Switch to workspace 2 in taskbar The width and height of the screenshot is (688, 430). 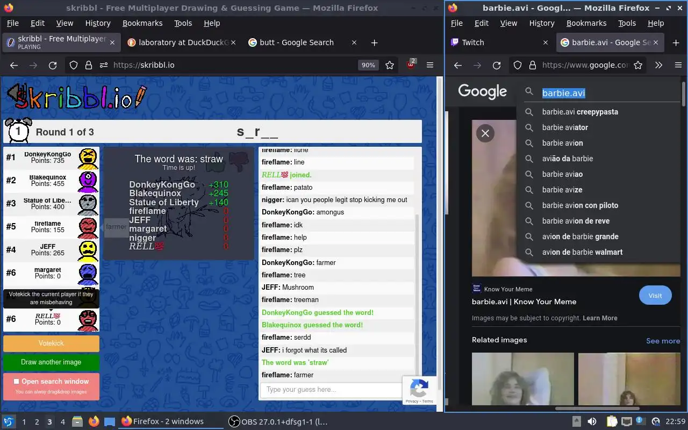[x=37, y=421]
